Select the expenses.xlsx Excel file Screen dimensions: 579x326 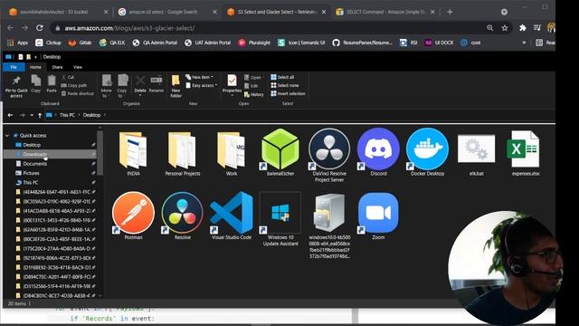click(x=525, y=153)
